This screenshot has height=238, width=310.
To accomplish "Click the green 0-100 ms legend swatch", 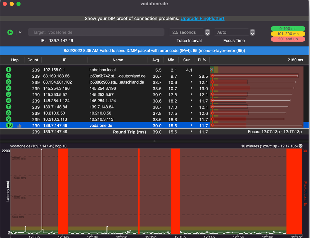I will [x=288, y=29].
